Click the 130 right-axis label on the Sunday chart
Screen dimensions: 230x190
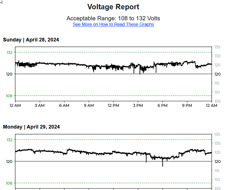[x=217, y=56]
